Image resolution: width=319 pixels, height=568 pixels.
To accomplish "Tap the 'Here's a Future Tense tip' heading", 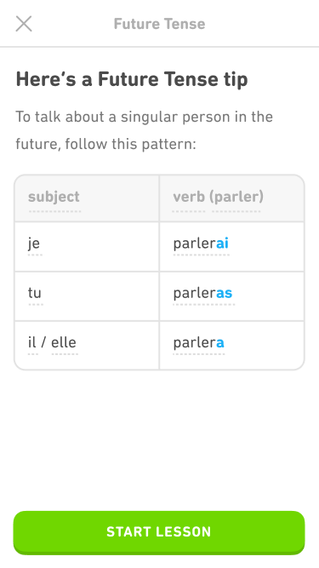I will (x=132, y=79).
